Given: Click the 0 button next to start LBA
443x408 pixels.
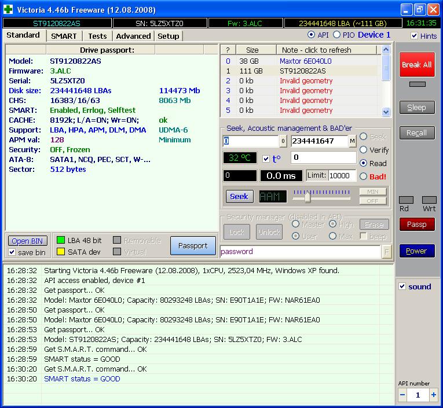Looking at the screenshot, I should click(x=283, y=141).
